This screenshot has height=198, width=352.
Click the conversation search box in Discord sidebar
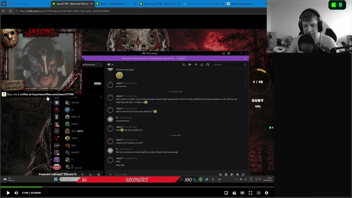pos(92,65)
